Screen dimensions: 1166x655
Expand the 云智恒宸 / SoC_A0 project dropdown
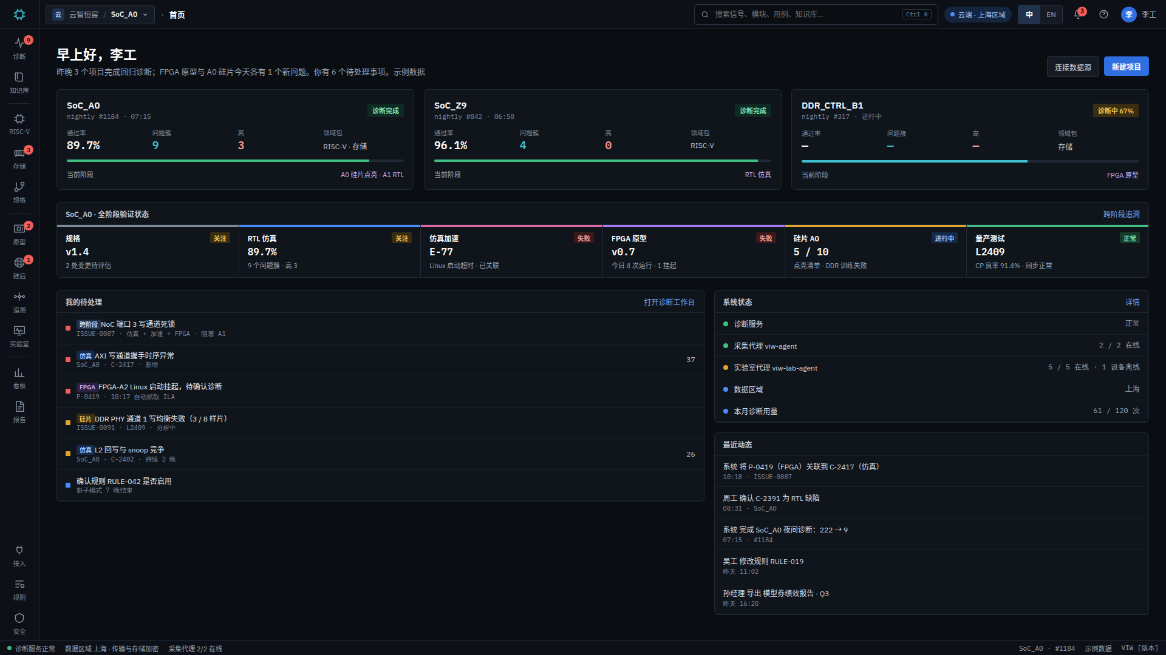pos(100,15)
